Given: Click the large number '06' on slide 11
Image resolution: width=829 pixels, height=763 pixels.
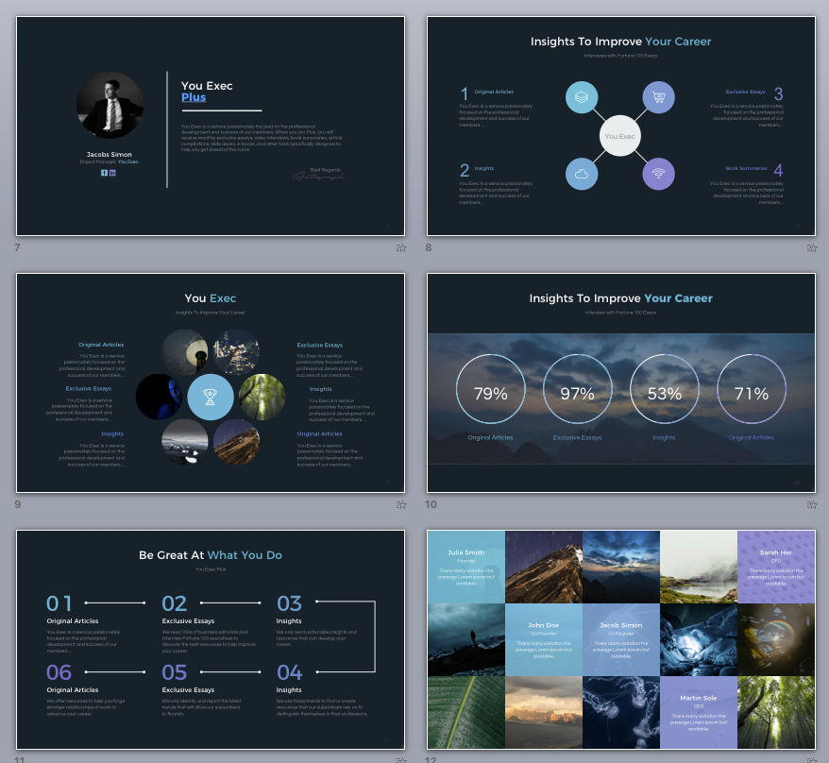Looking at the screenshot, I should click(59, 672).
